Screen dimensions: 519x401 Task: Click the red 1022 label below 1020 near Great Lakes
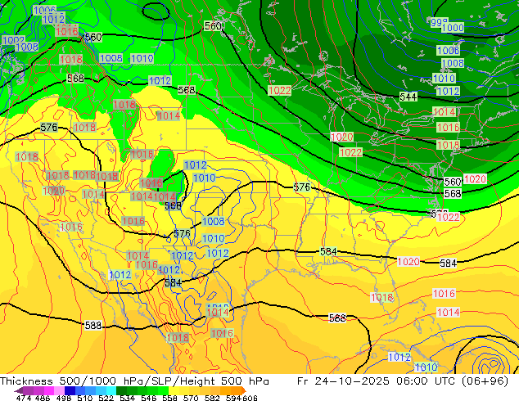point(351,152)
